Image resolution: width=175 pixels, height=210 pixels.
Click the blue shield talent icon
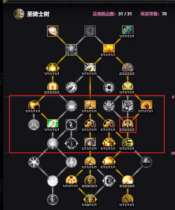(71, 50)
